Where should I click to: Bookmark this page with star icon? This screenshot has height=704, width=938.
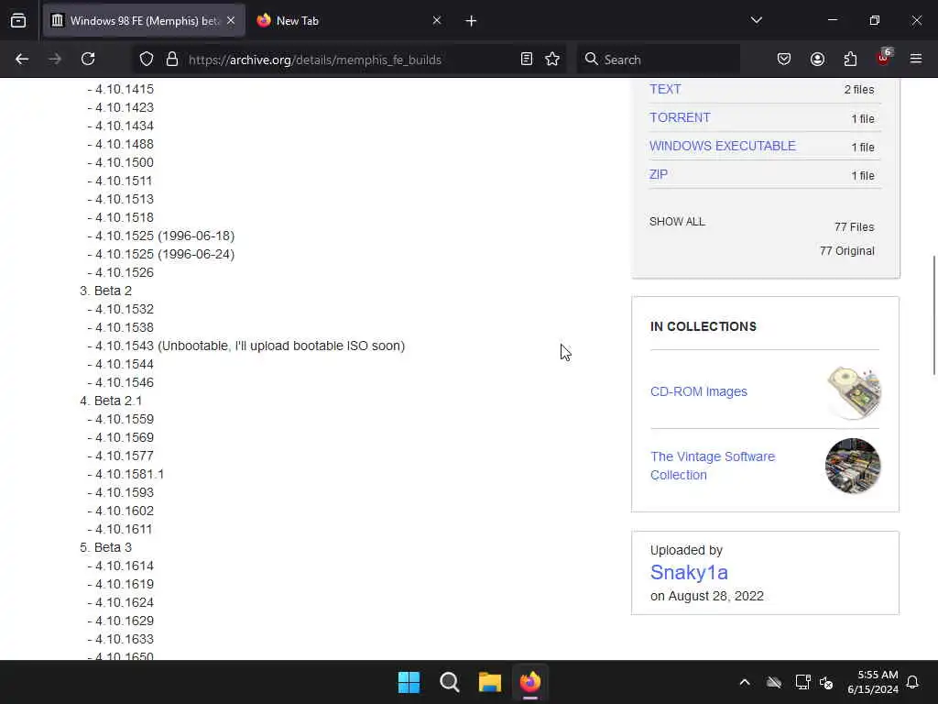(552, 59)
